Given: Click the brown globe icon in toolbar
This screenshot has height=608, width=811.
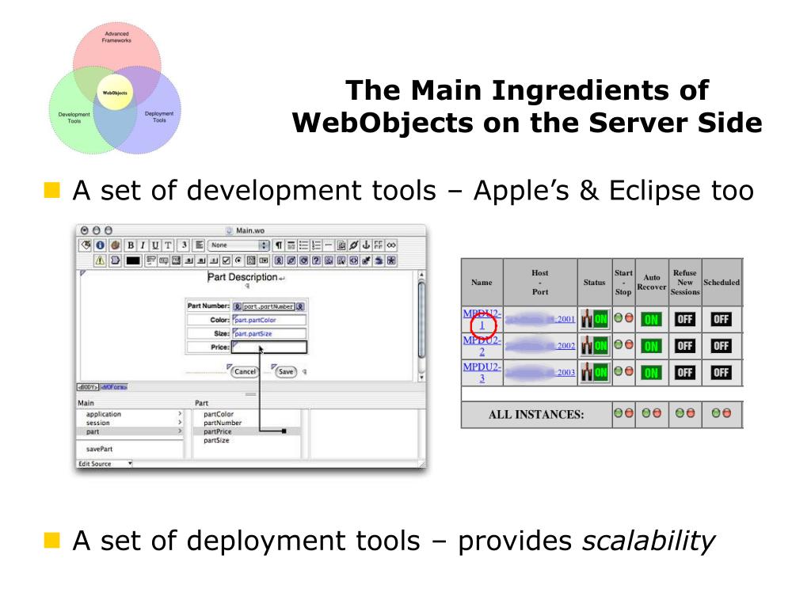Looking at the screenshot, I should coord(115,245).
